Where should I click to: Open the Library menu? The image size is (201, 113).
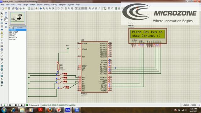coord(54,5)
